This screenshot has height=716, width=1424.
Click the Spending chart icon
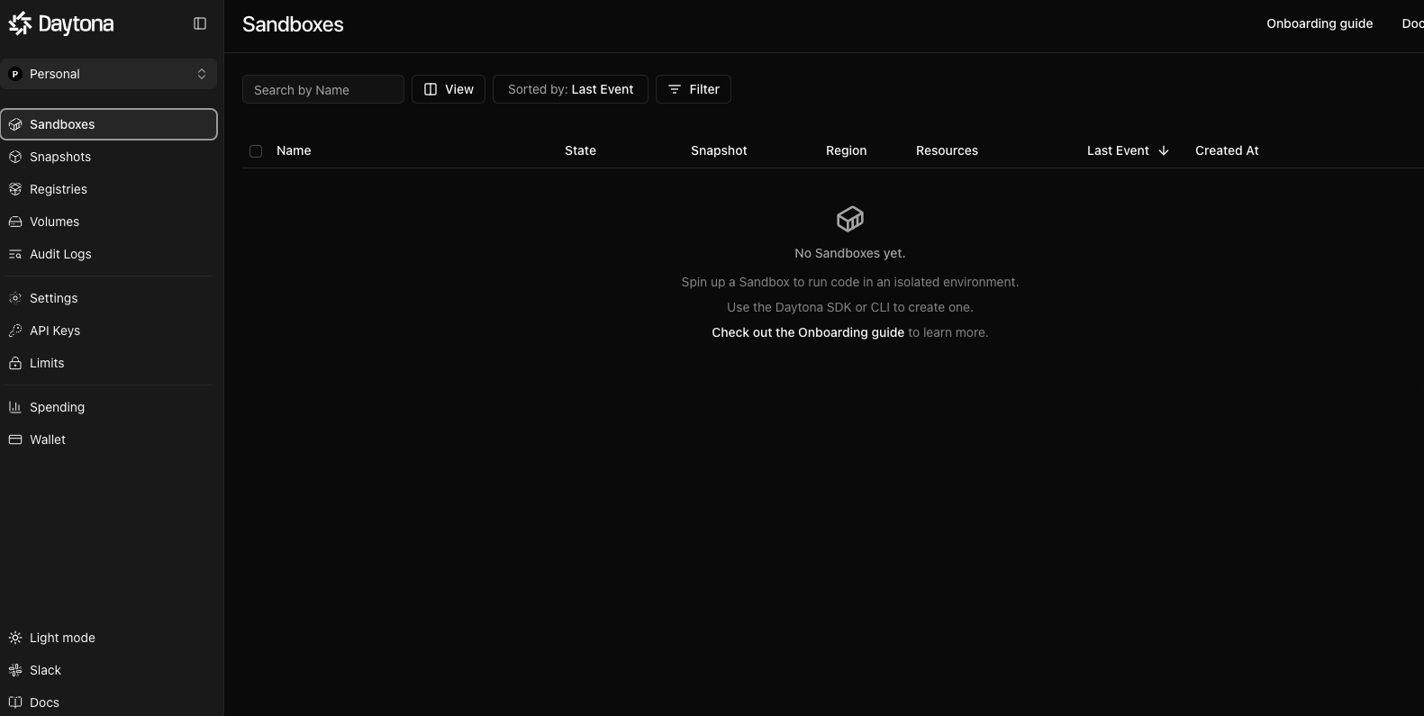pyautogui.click(x=15, y=407)
